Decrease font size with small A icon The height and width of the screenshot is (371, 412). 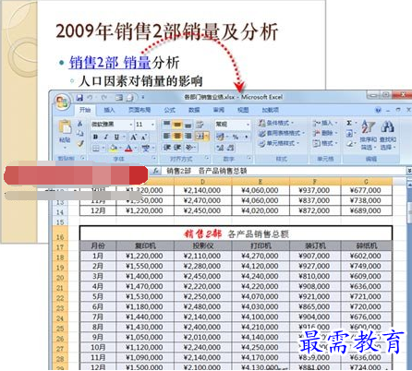144,137
